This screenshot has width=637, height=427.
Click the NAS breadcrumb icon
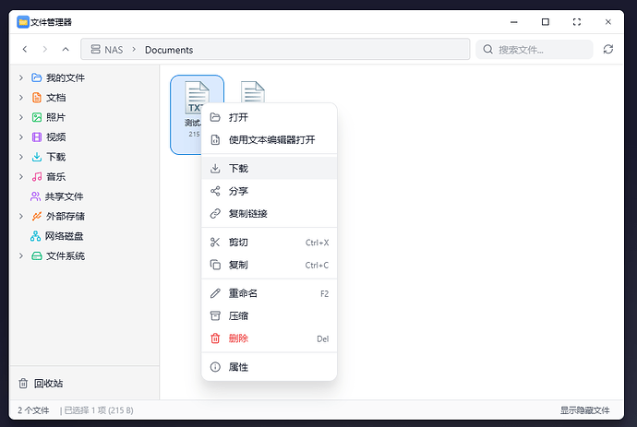[x=95, y=50]
